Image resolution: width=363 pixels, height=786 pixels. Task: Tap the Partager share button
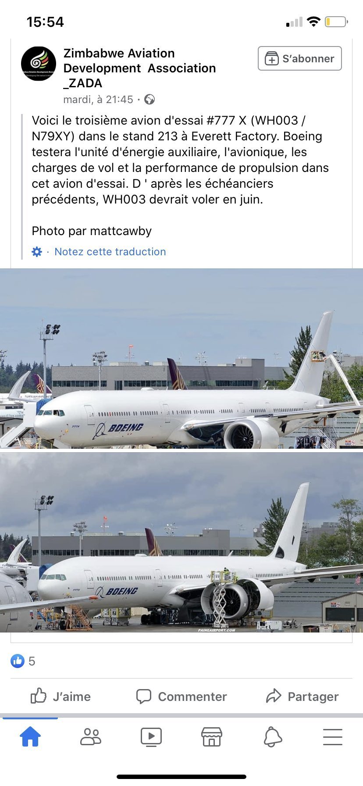click(302, 697)
